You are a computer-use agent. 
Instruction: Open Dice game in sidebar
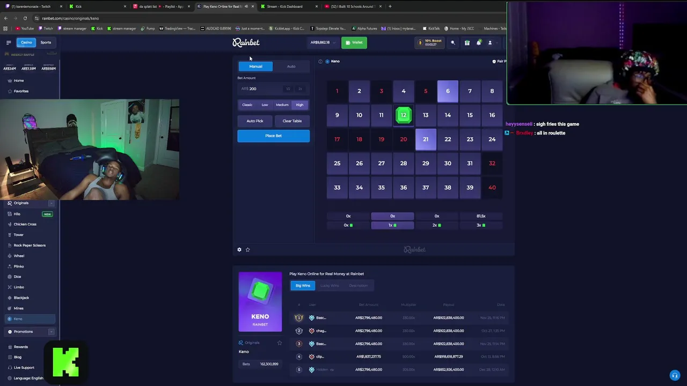[x=31, y=277]
